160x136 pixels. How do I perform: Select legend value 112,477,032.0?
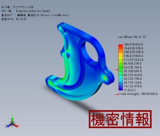(133, 60)
